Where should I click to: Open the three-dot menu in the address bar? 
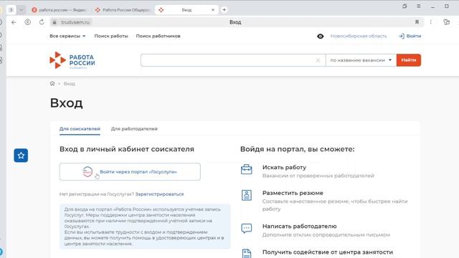click(430, 22)
